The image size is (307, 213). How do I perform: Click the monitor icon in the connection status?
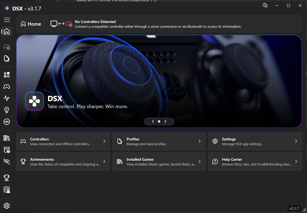pyautogui.click(x=54, y=24)
